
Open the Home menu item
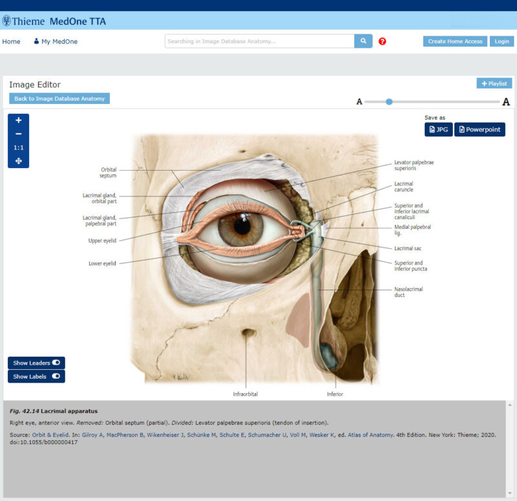[x=11, y=41]
